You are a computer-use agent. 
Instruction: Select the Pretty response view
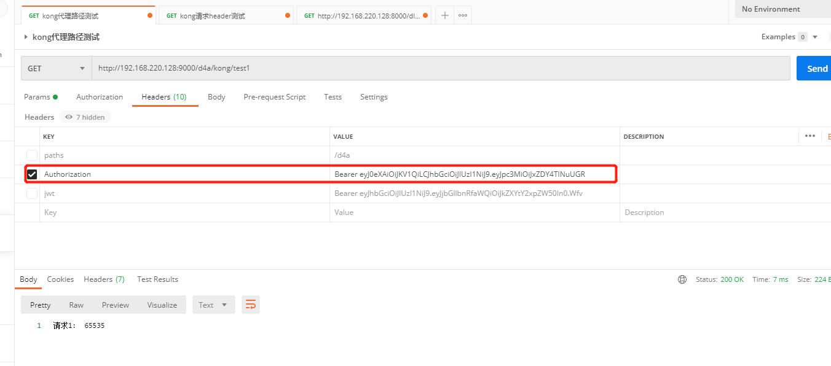coord(41,305)
